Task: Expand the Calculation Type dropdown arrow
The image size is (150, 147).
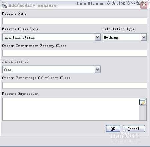Action: tap(144, 37)
